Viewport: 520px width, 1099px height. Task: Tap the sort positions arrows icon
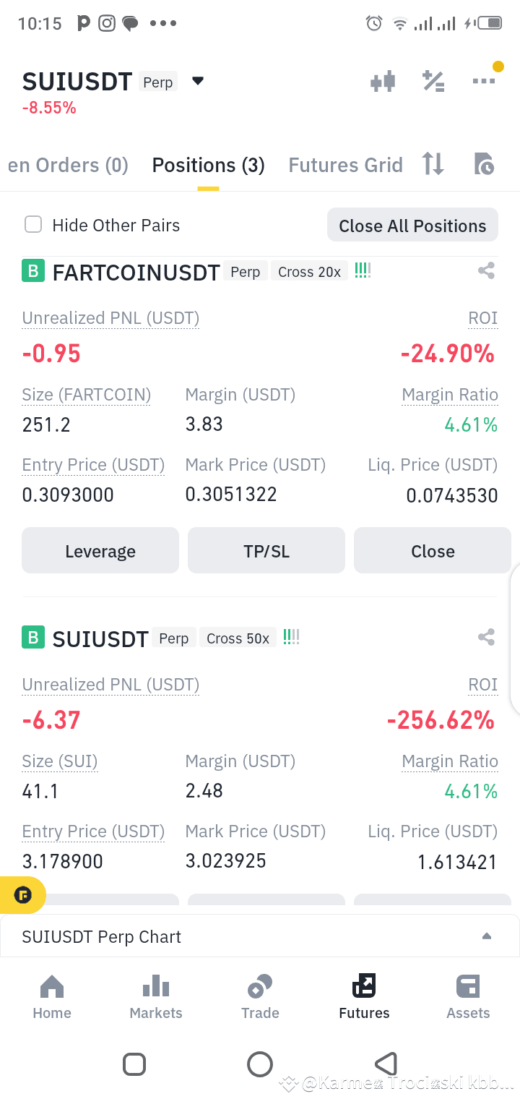click(x=433, y=164)
